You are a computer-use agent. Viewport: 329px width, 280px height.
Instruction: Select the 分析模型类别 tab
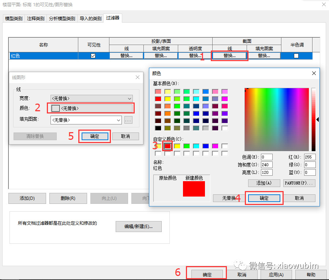pyautogui.click(x=62, y=18)
